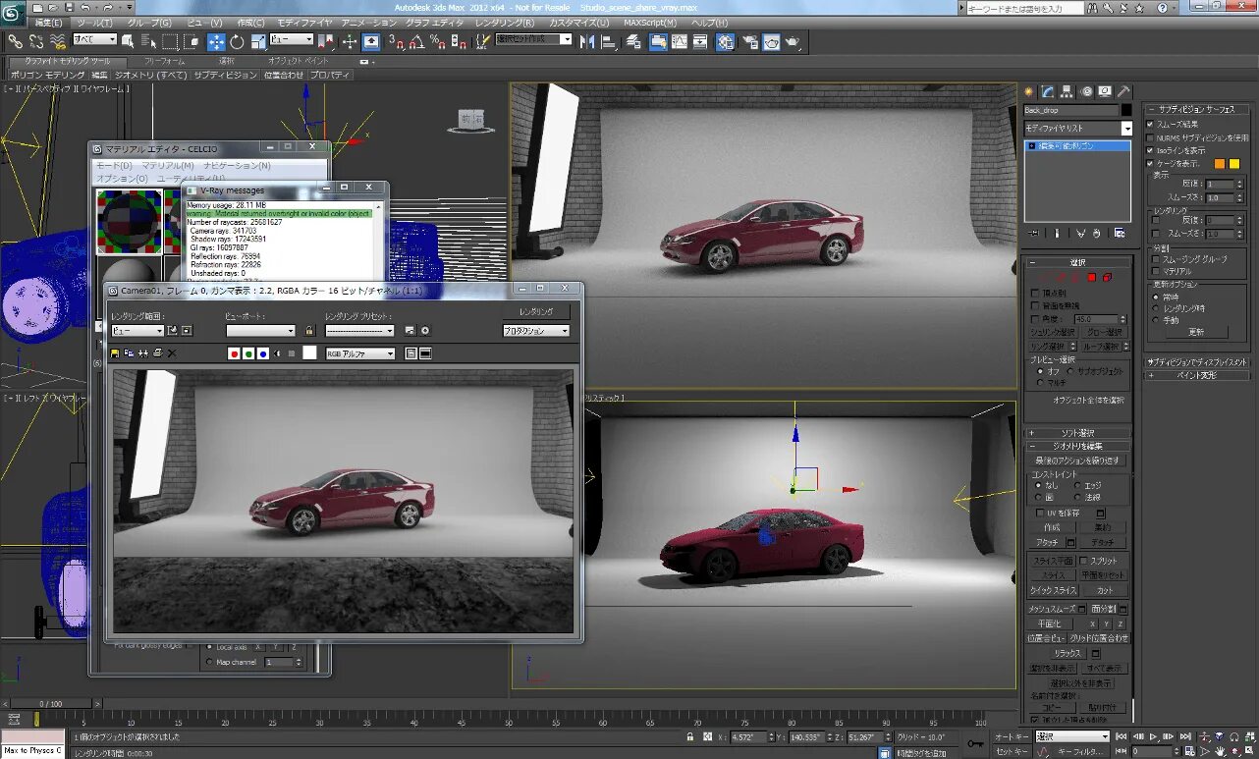Click Play Animation button
The width and height of the screenshot is (1259, 759).
tap(1152, 736)
